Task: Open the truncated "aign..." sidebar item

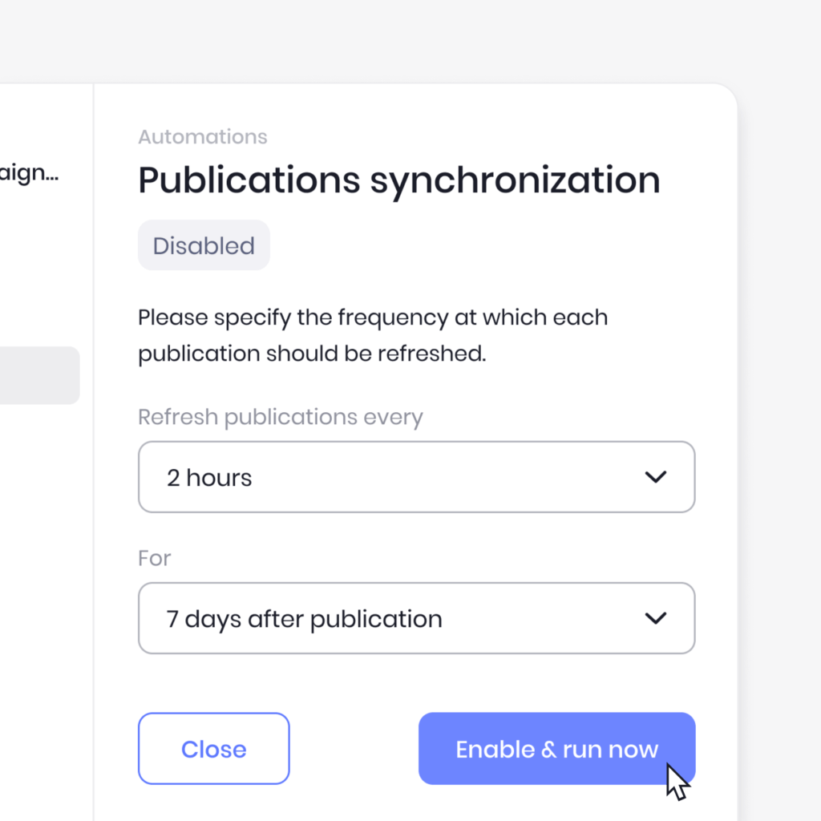Action: click(30, 173)
